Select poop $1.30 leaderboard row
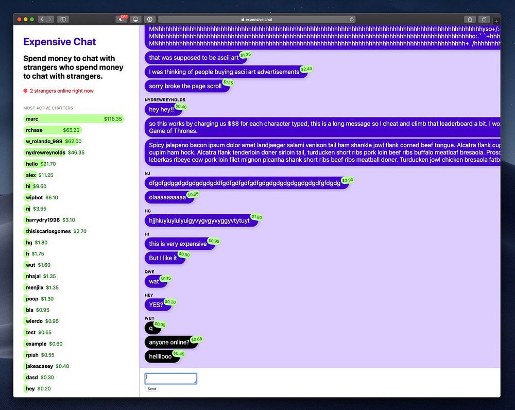This screenshot has width=515, height=410. click(39, 299)
